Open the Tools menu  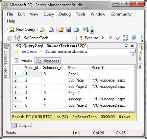coord(81,14)
